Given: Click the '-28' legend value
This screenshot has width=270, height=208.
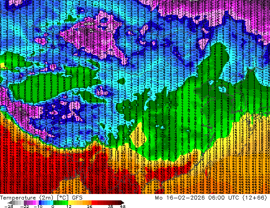Looking at the screenshot, I should (9, 207).
